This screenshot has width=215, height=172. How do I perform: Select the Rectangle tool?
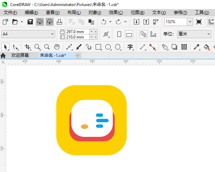pyautogui.click(x=98, y=47)
